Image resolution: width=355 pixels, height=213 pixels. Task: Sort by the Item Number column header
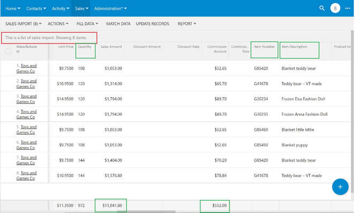[264, 47]
